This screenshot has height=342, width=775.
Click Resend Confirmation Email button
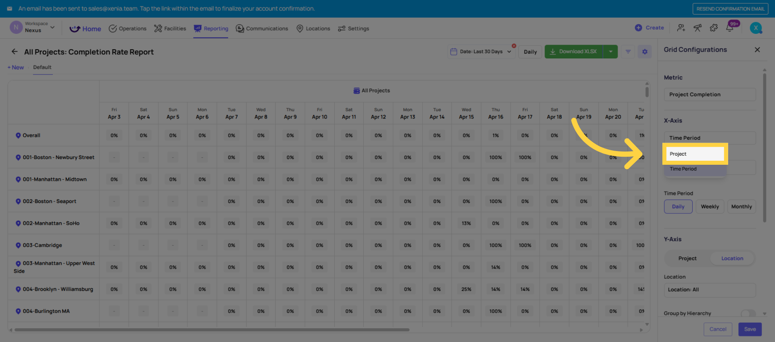730,8
